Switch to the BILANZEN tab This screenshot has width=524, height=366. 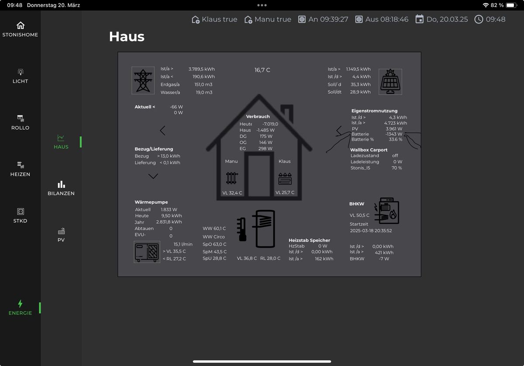pos(61,188)
